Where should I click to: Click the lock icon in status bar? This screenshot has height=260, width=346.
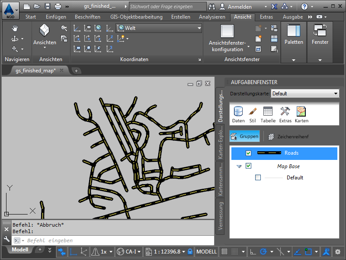[x=189, y=251]
